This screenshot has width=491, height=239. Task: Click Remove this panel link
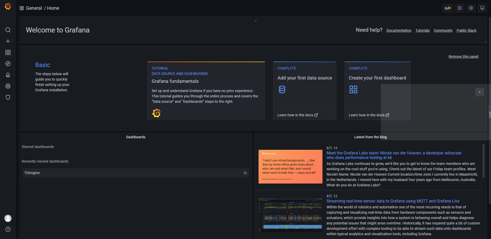[463, 56]
